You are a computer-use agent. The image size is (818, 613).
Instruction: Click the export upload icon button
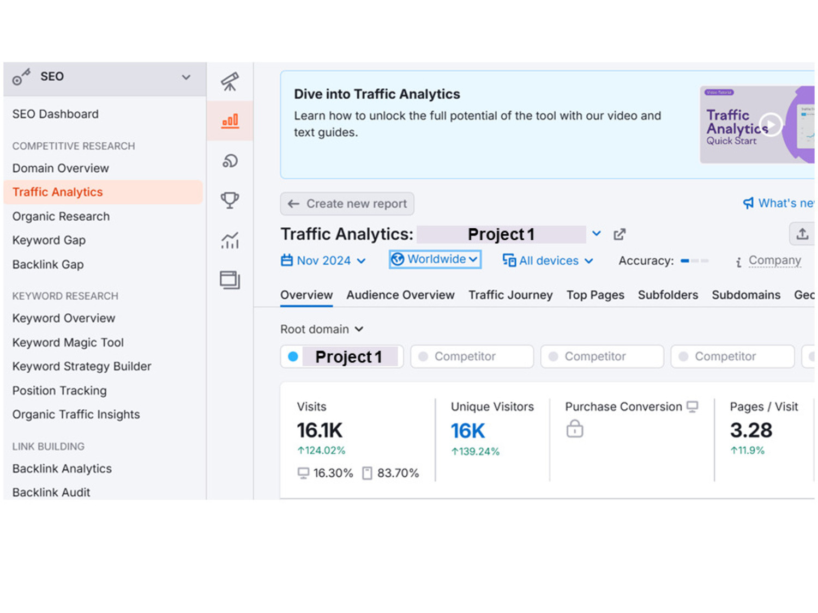coord(802,234)
